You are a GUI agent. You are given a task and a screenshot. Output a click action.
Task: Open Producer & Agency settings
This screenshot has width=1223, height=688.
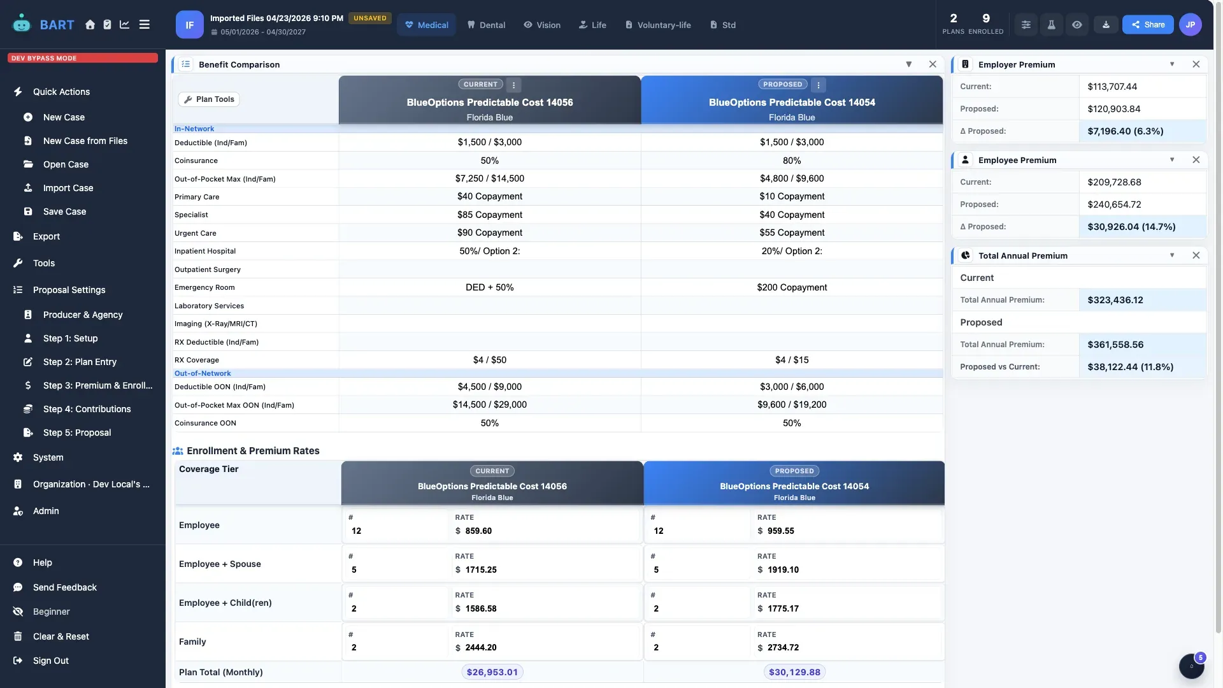[83, 315]
